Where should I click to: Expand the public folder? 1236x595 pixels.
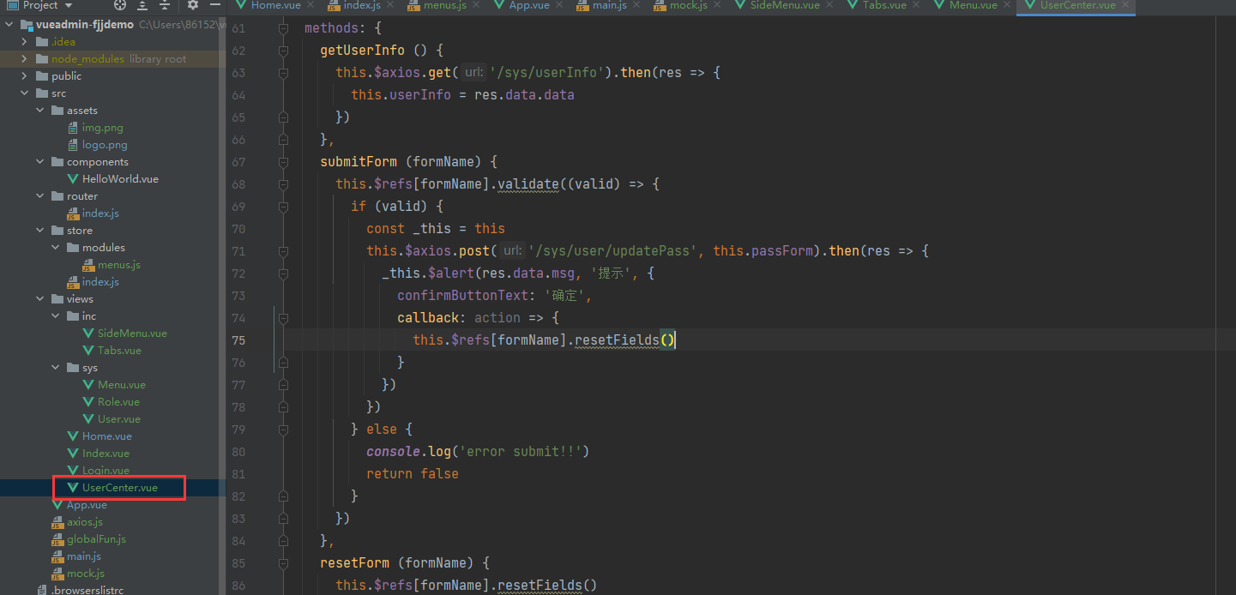coord(25,76)
